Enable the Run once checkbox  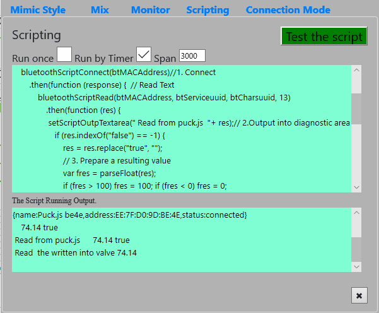pos(64,54)
